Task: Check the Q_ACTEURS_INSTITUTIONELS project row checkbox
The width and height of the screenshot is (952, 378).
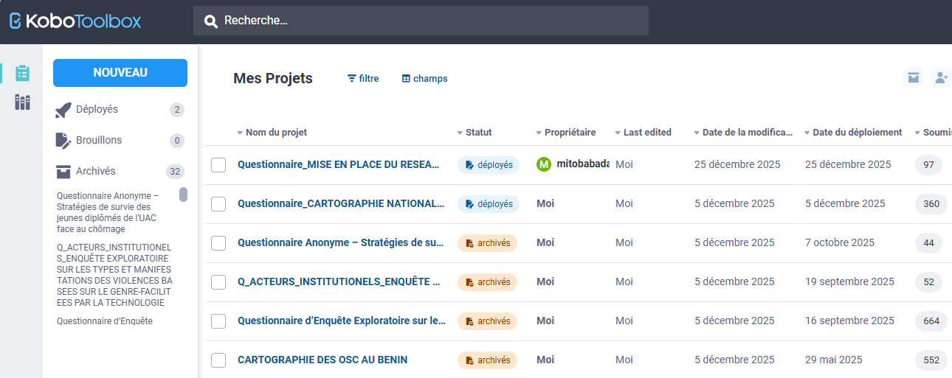Action: tap(218, 282)
